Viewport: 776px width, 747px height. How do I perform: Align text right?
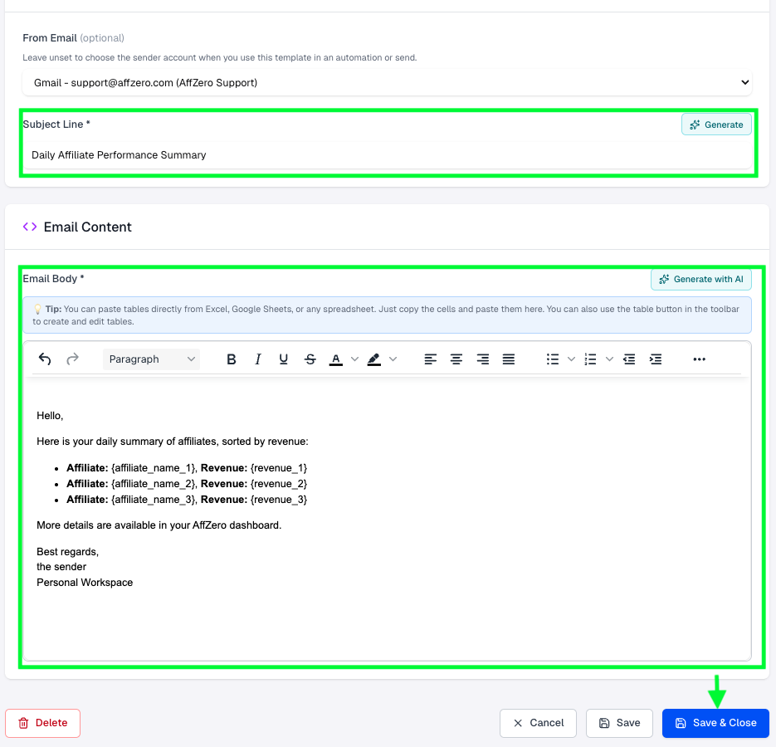point(482,359)
